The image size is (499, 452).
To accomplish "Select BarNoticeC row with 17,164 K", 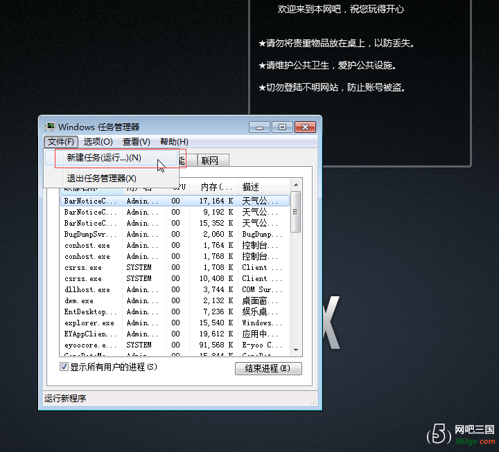I will 175,201.
